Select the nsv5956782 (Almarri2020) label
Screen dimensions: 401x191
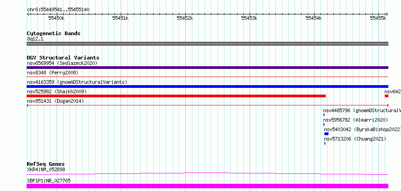click(355, 120)
